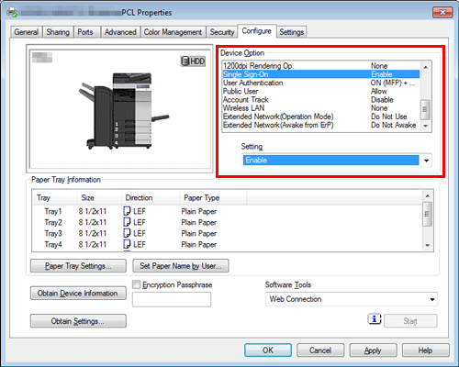The image size is (459, 367).
Task: Click Paper Tray list scroll up arrow
Action: (428, 195)
